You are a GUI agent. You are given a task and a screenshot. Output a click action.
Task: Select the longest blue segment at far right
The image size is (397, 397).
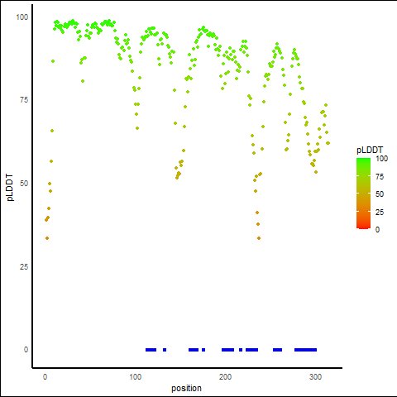(x=305, y=350)
